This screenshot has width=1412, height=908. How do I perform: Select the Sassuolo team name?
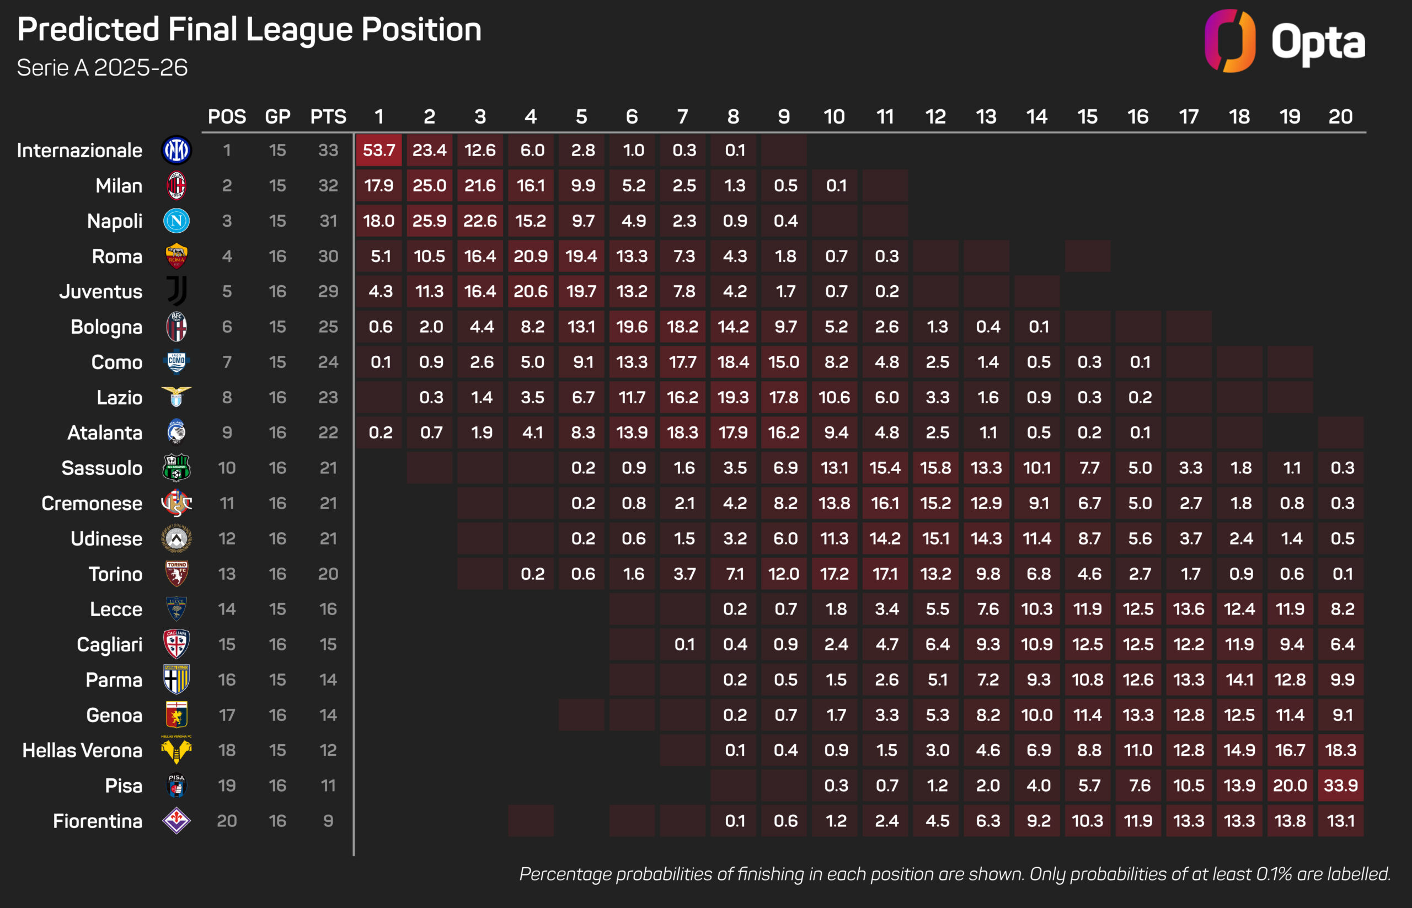click(x=102, y=468)
